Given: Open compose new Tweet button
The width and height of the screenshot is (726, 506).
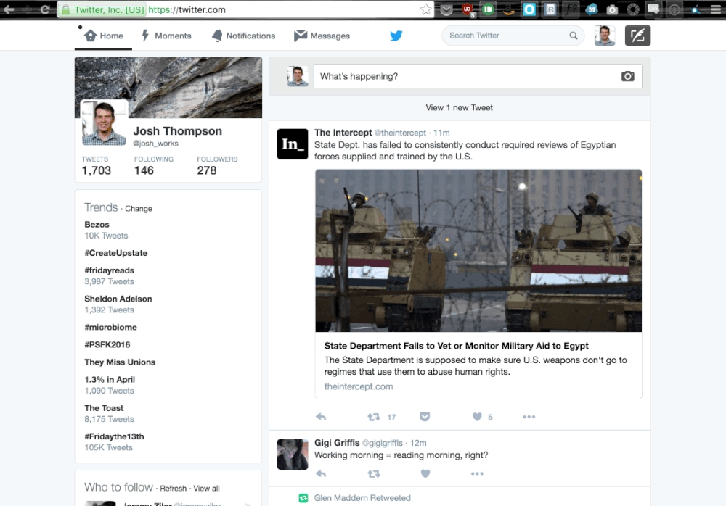Looking at the screenshot, I should (x=637, y=36).
